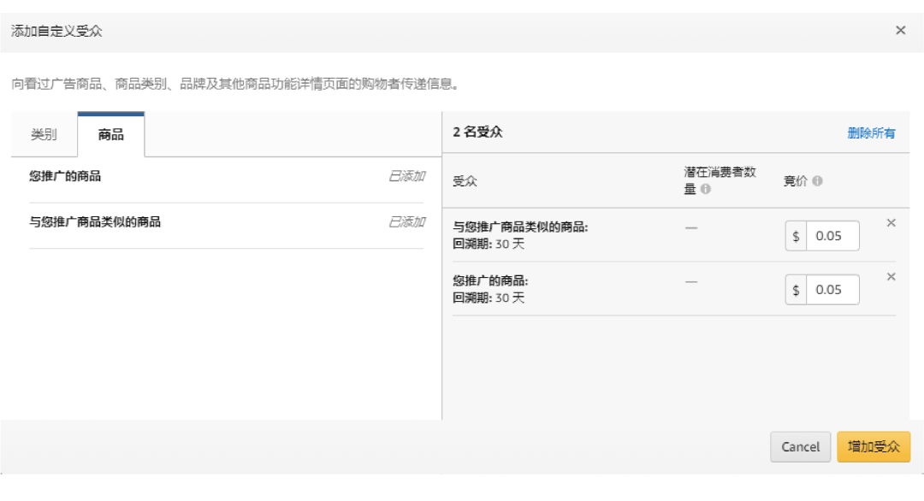Click the dollar sign beside the first bid field
This screenshot has width=924, height=501.
click(796, 235)
